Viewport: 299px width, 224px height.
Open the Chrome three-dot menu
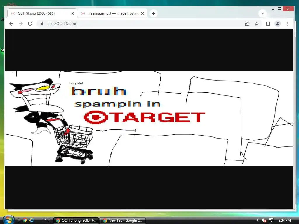point(287,24)
